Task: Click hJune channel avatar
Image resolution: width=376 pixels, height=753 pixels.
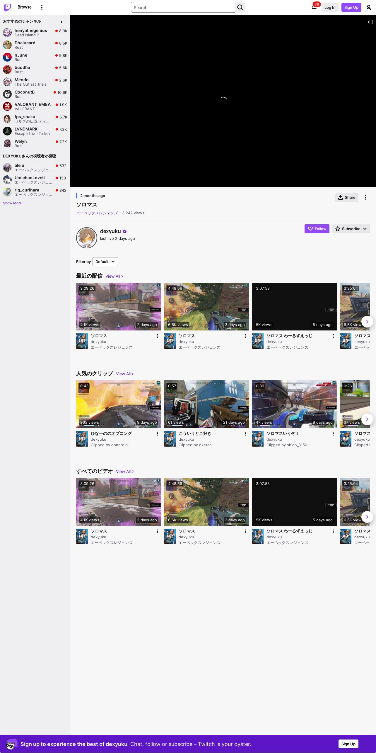Action: (x=7, y=57)
